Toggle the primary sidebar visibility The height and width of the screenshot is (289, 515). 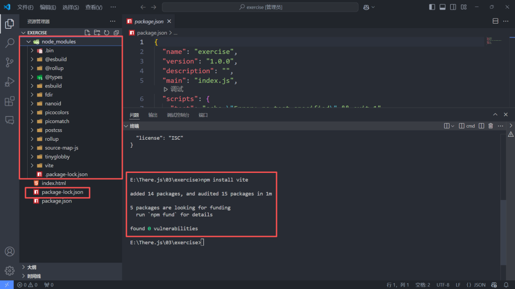[432, 7]
